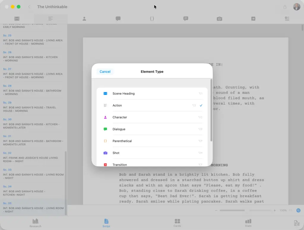Viewport: 304px width, 230px height.
Task: Open scene Sc. 26 Kitchen Morning
Action: [x=33, y=56]
